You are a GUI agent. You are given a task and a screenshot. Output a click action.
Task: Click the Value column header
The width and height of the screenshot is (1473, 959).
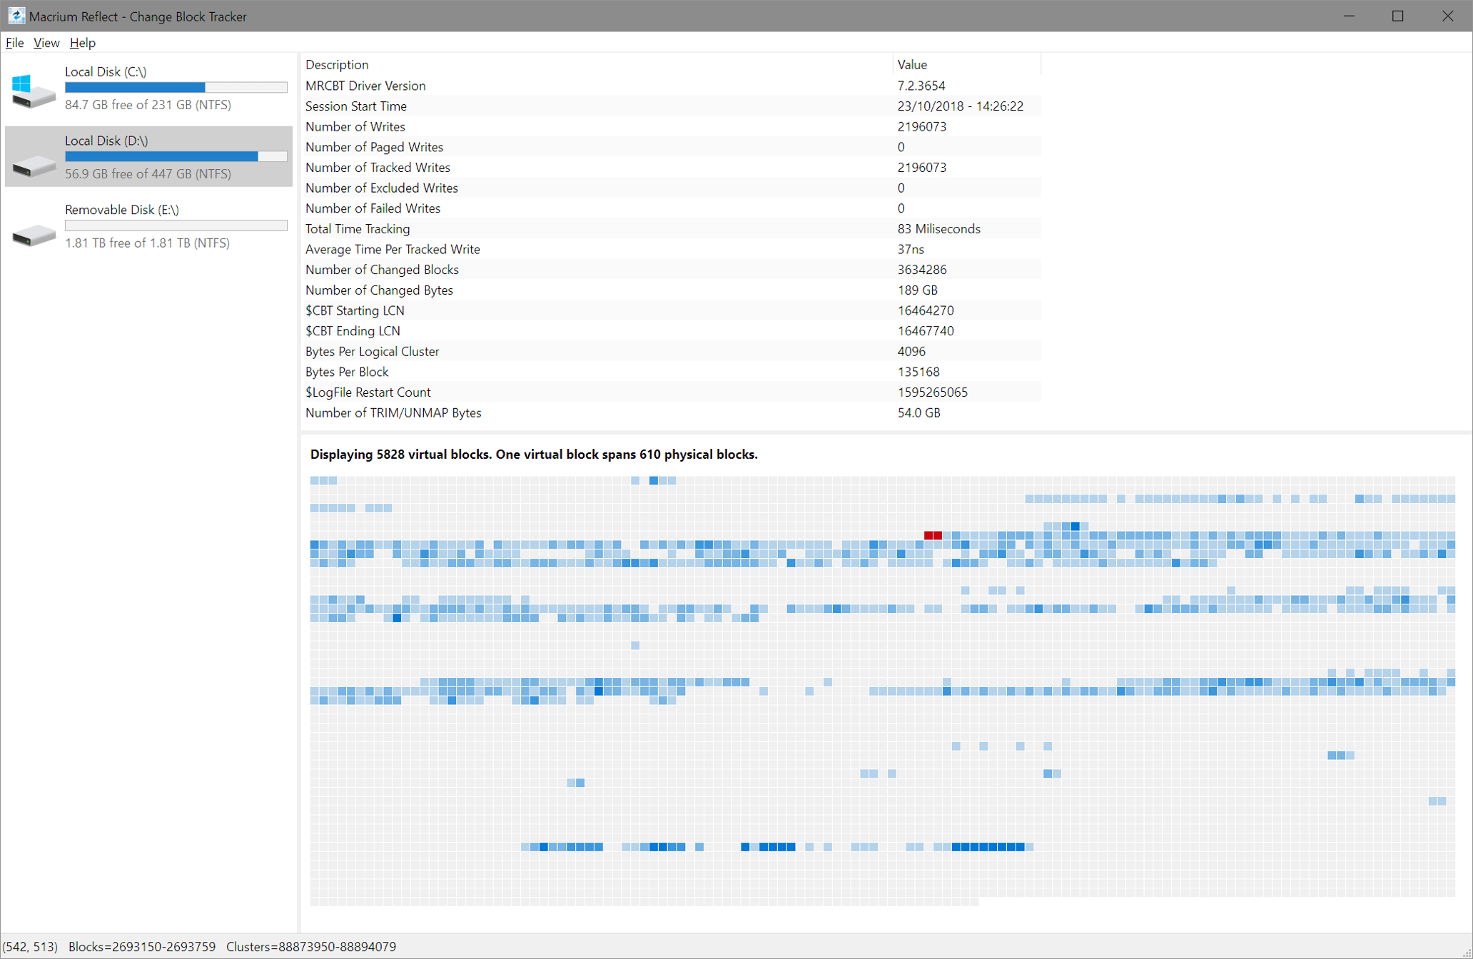click(913, 64)
